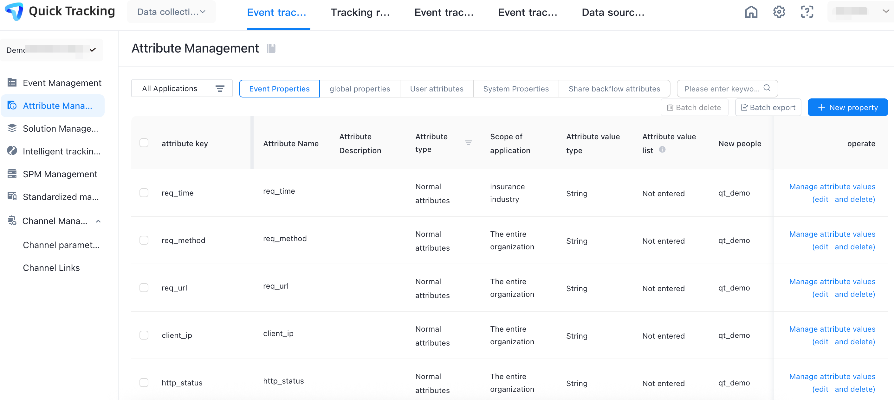Click the help question-mark scan icon

[x=807, y=12]
